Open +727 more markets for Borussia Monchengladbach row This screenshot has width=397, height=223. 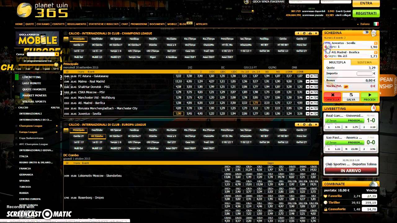click(x=314, y=108)
